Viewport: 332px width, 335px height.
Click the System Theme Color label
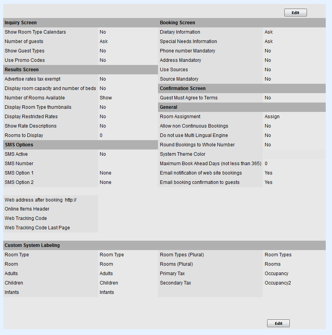(183, 154)
